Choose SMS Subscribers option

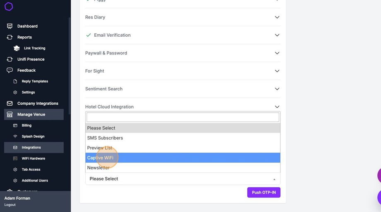click(x=105, y=138)
